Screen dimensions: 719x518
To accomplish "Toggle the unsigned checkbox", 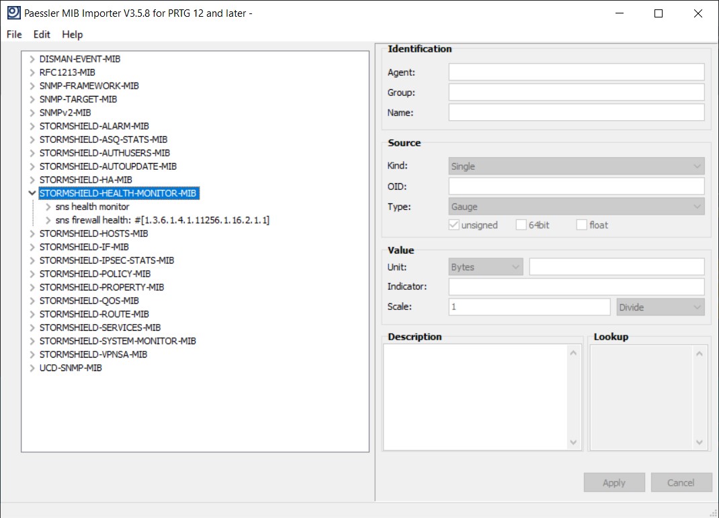I will 454,225.
